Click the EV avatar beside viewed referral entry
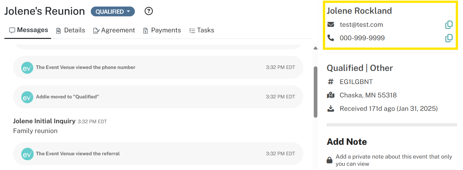The height and width of the screenshot is (170, 463). coord(27,154)
